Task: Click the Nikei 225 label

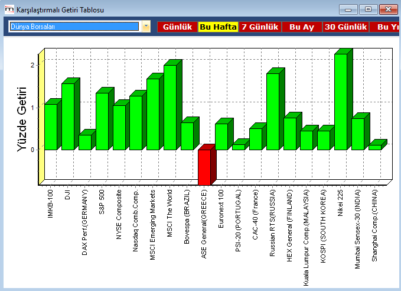Action: pyautogui.click(x=340, y=203)
